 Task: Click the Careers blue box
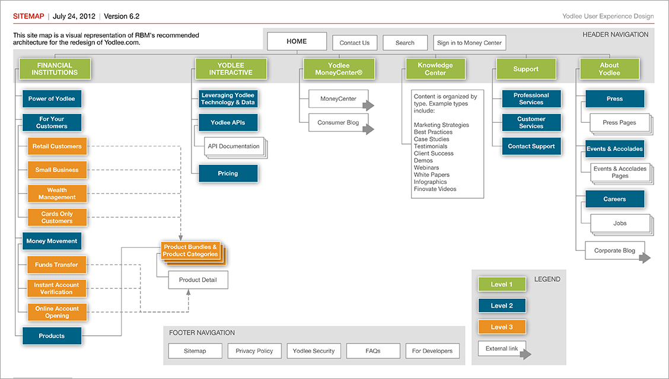coord(615,199)
